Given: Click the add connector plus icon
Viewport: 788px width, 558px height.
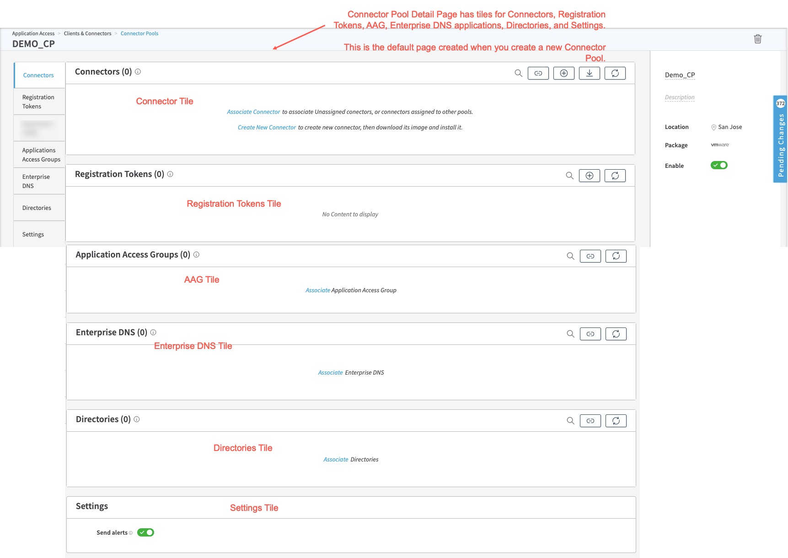Looking at the screenshot, I should coord(564,73).
